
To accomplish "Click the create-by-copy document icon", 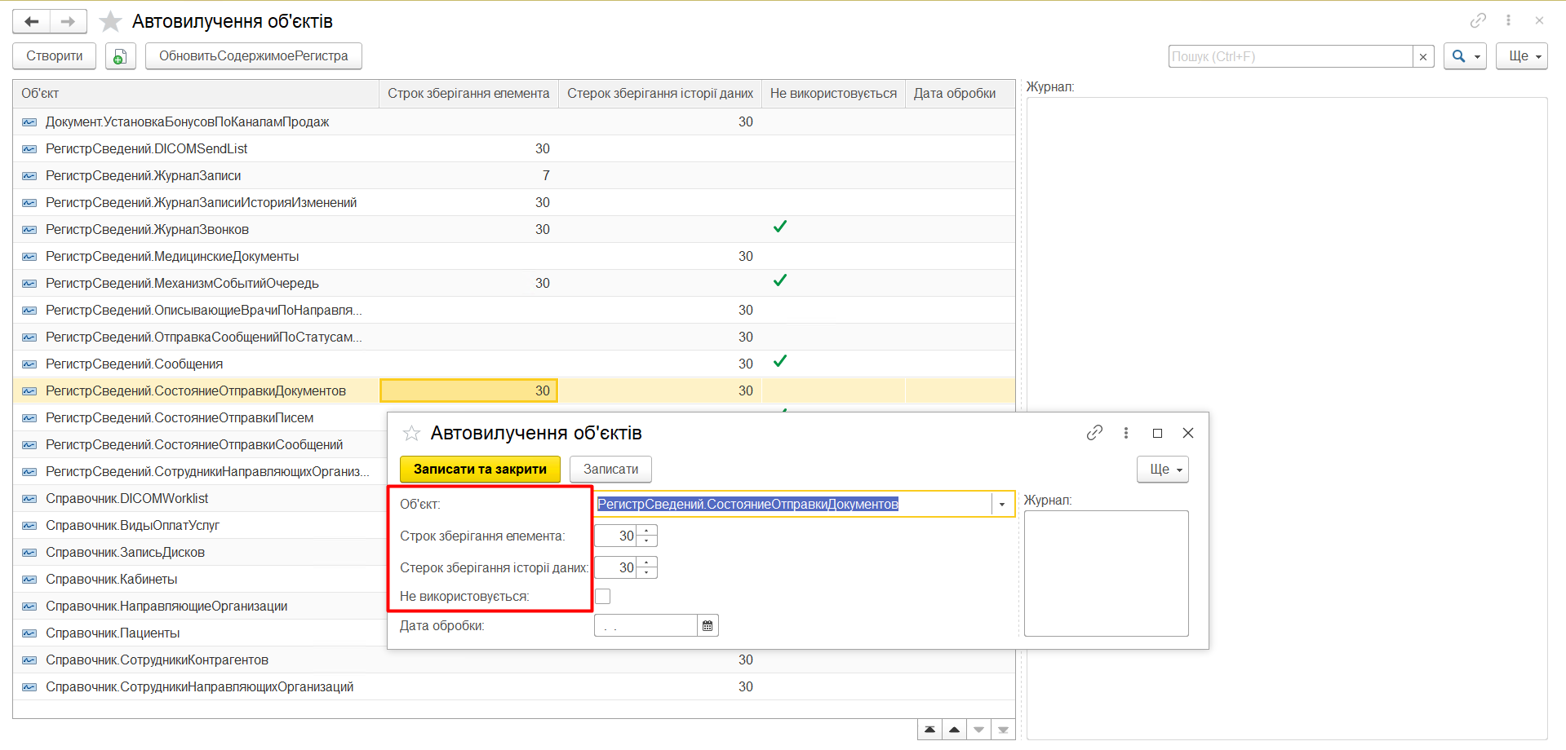I will click(x=120, y=56).
